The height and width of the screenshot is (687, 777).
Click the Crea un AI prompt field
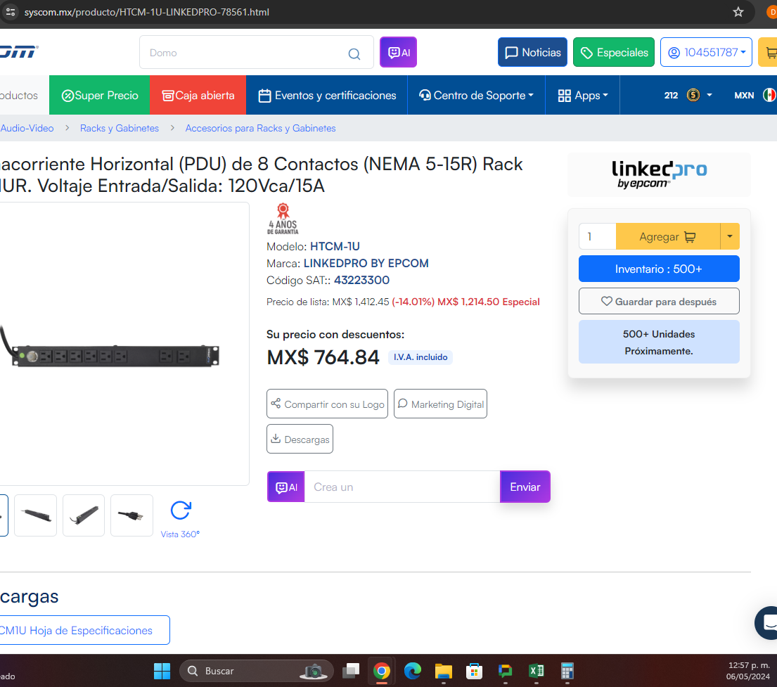[402, 487]
